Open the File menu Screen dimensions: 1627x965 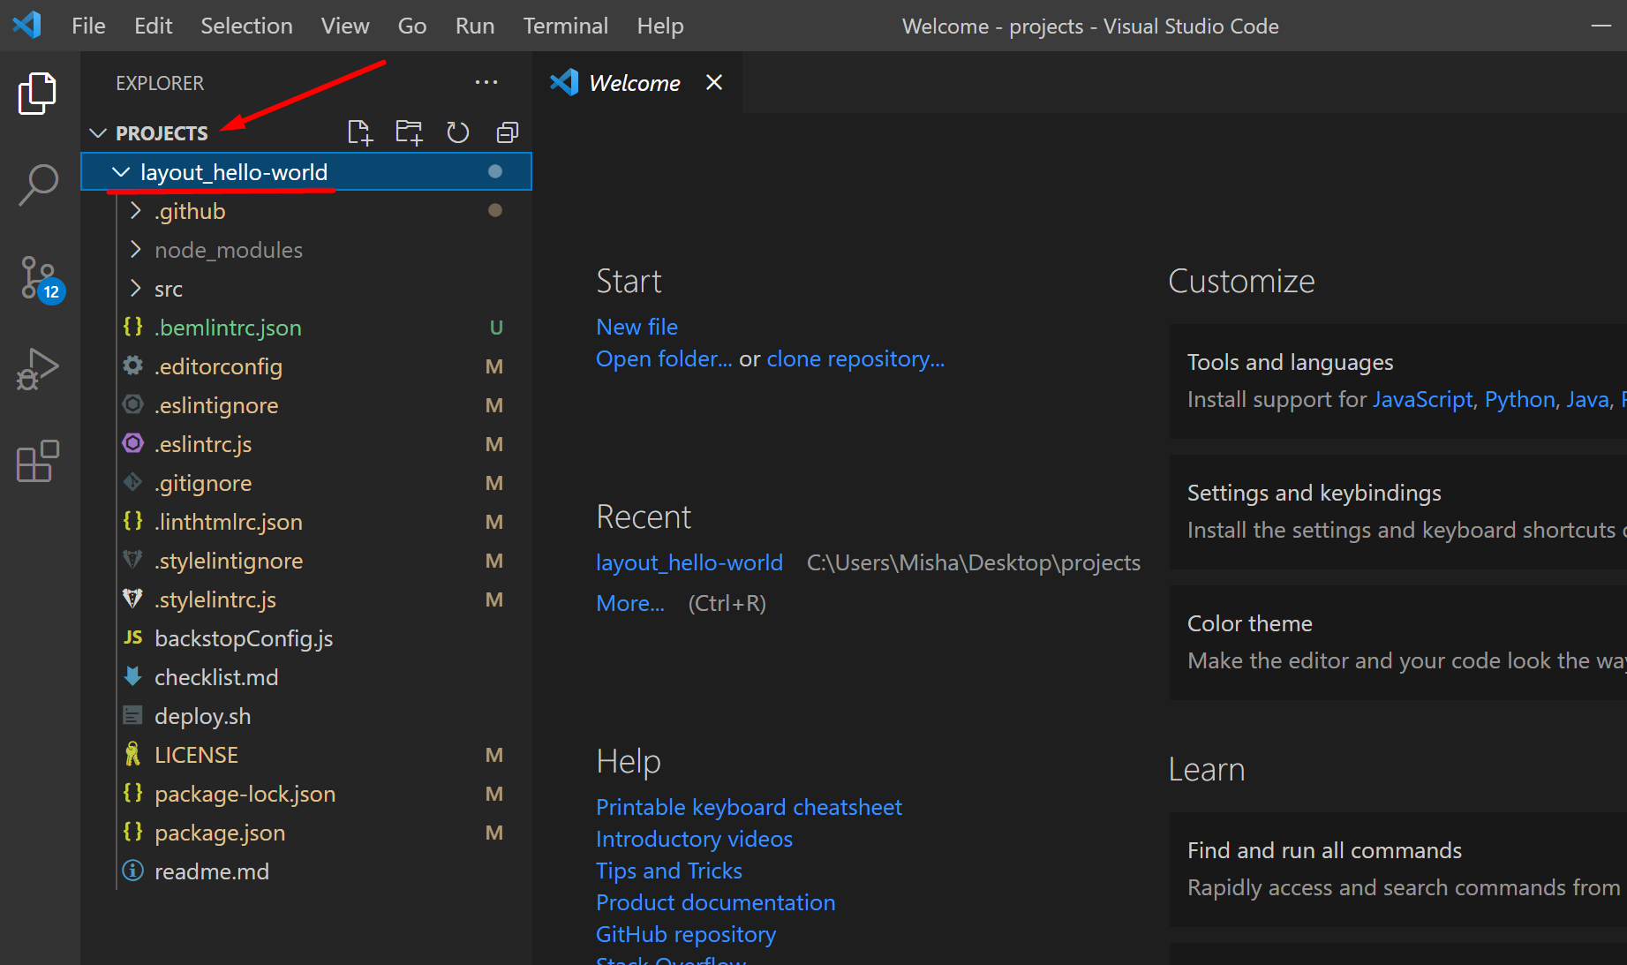88,26
